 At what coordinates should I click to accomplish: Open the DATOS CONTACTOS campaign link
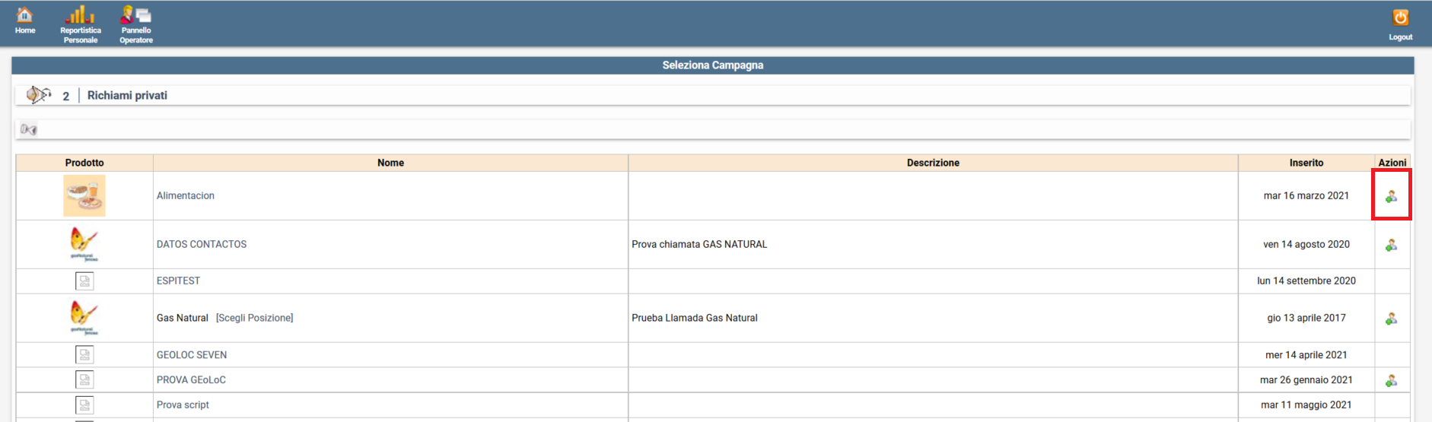pos(202,245)
